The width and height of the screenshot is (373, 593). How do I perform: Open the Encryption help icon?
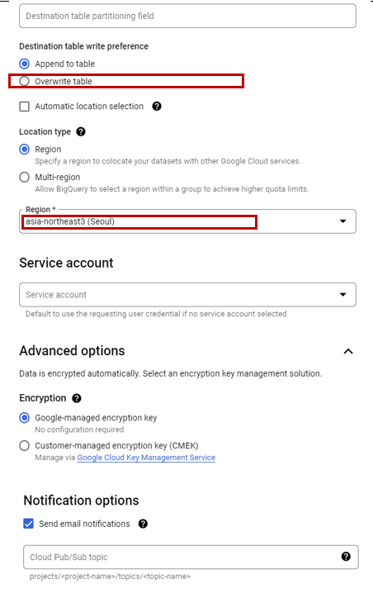(77, 398)
